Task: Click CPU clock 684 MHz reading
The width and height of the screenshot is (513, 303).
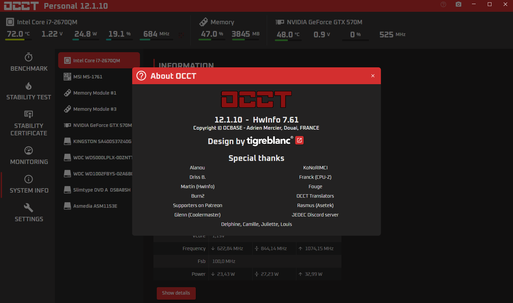Action: point(156,34)
